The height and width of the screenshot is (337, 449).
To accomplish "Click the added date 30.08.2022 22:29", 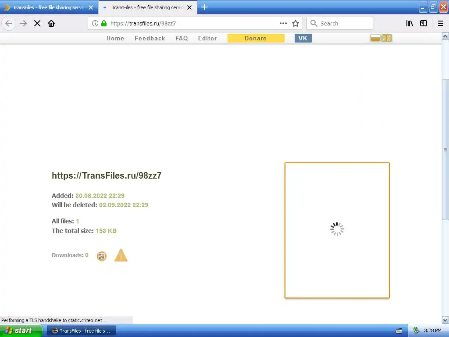I will [x=100, y=196].
